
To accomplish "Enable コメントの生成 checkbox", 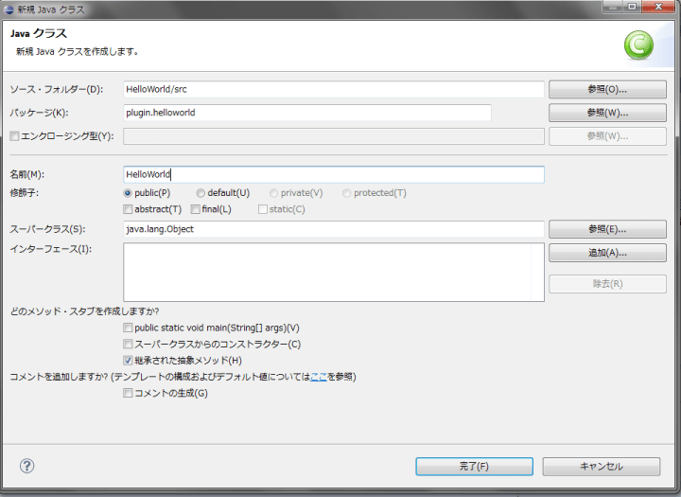I will (x=128, y=393).
